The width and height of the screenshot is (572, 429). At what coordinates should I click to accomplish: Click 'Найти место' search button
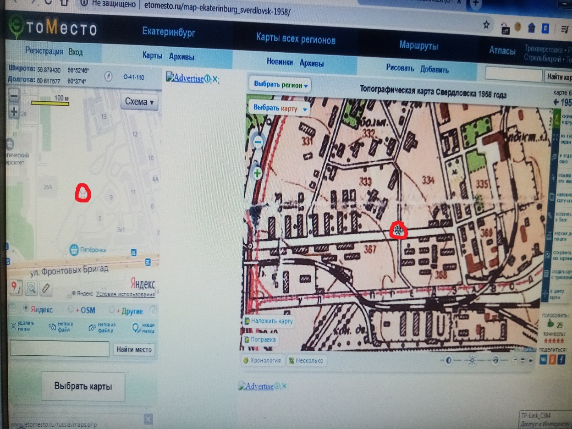[x=134, y=349]
